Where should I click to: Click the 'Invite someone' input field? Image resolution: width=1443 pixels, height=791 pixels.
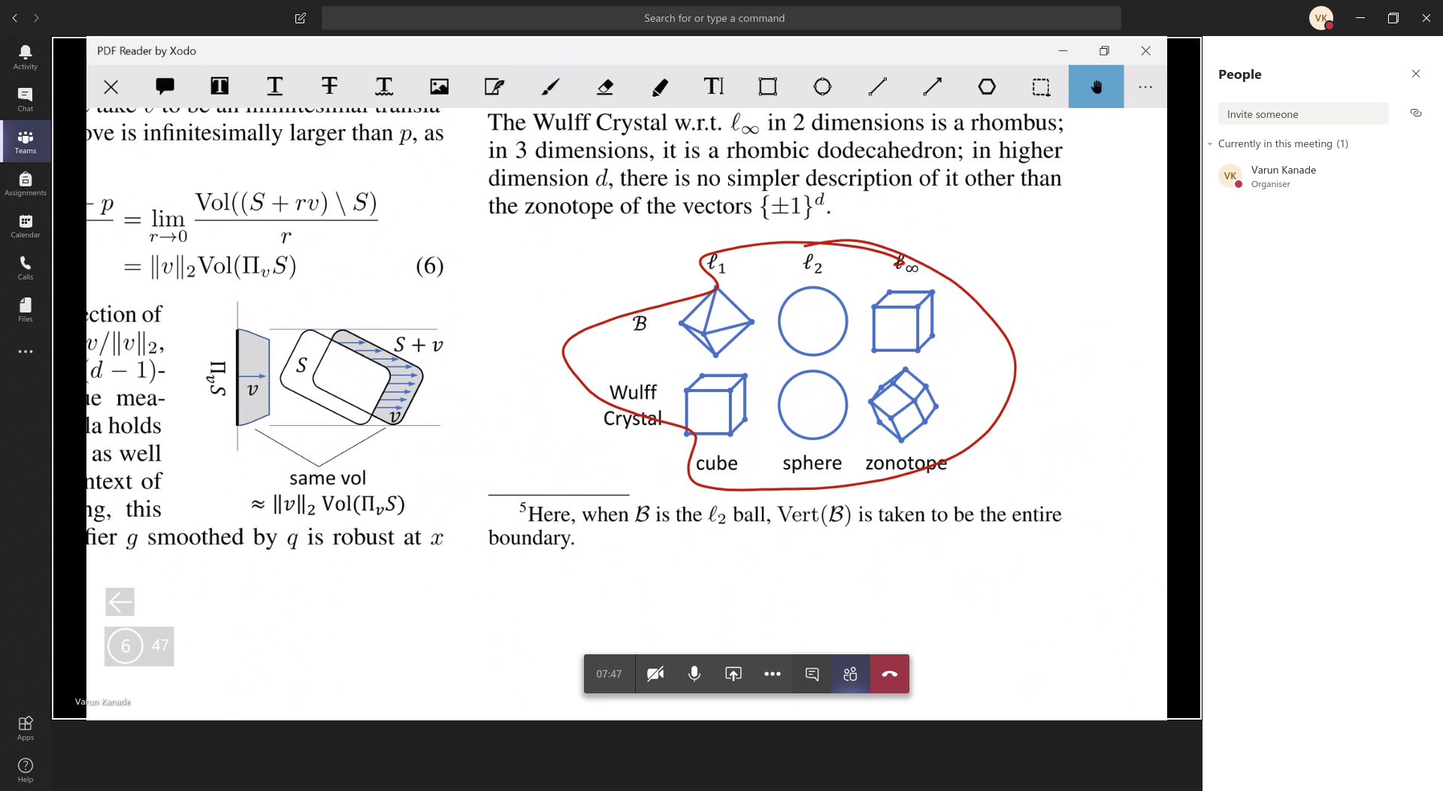tap(1302, 114)
